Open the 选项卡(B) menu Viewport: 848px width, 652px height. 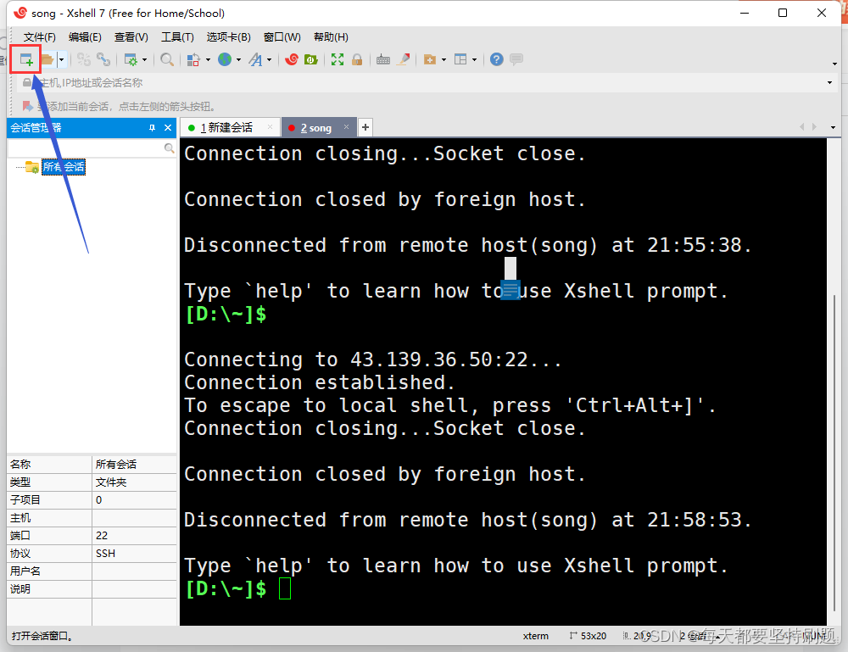(x=229, y=37)
